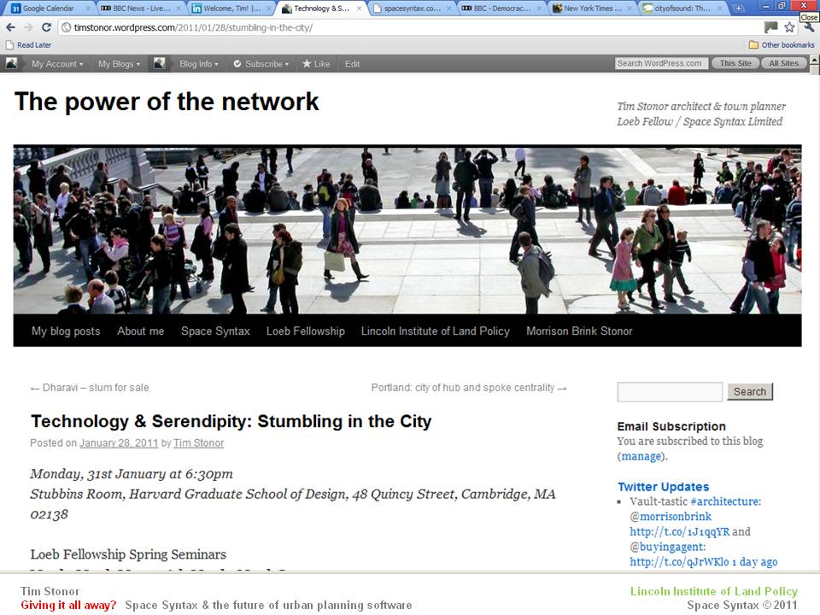Switch to the New York Times tab
This screenshot has width=820, height=615.
588,9
